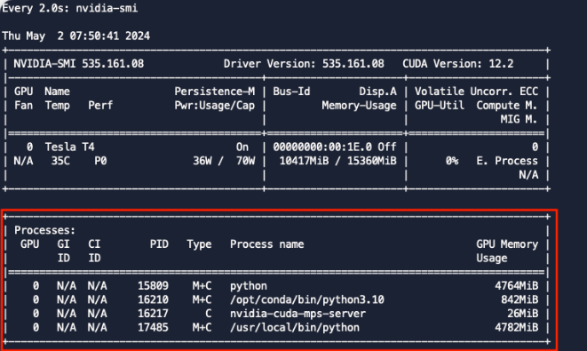The width and height of the screenshot is (587, 351).
Task: Click the '4782MiB' memory value
Action: [x=516, y=327]
